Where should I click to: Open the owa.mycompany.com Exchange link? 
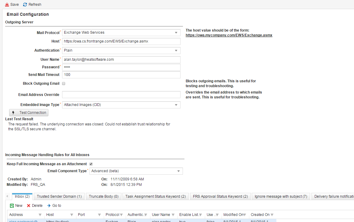click(229, 35)
